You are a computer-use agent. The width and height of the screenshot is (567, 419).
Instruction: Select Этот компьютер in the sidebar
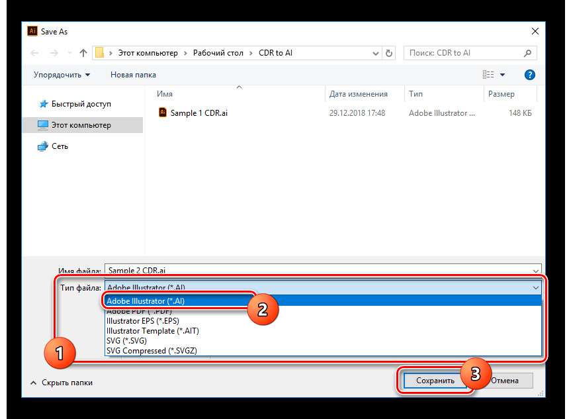pyautogui.click(x=83, y=125)
